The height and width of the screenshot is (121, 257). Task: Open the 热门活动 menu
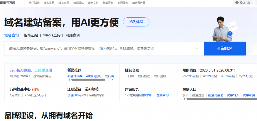[34, 3]
